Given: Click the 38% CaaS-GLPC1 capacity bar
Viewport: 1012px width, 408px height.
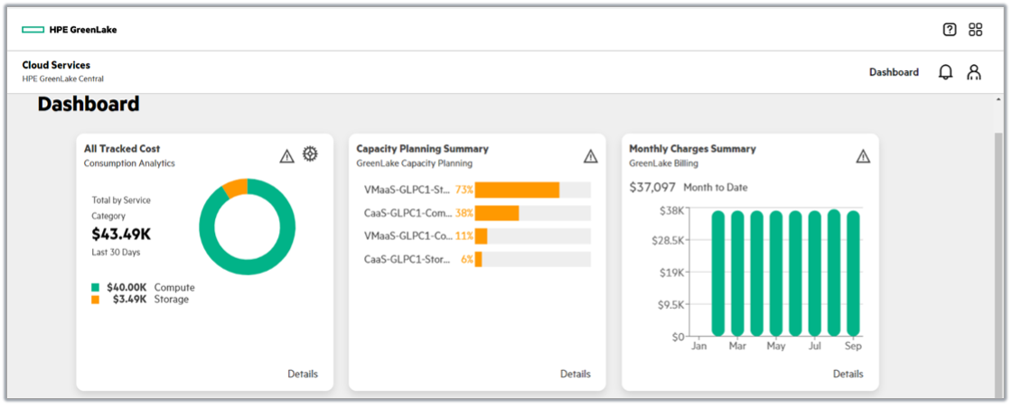Looking at the screenshot, I should 497,213.
